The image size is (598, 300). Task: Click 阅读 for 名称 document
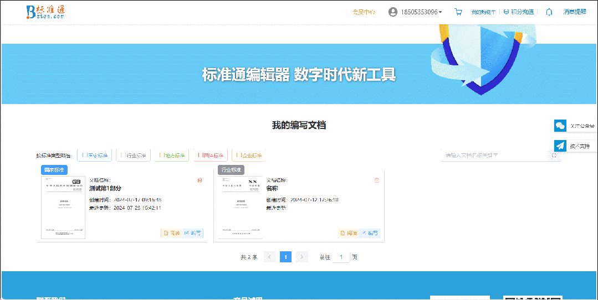[349, 233]
